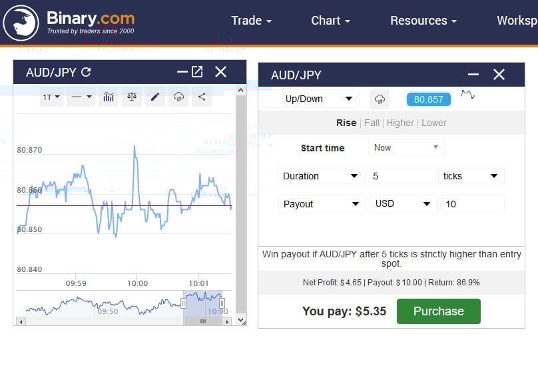Select the Rise contract tab
The height and width of the screenshot is (390, 538).
[346, 123]
